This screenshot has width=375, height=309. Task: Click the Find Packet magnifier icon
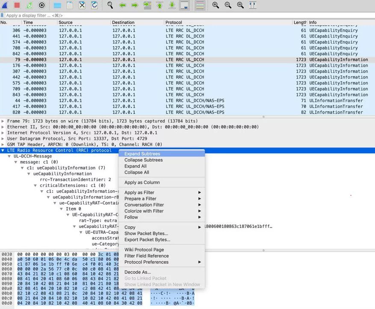110,5
